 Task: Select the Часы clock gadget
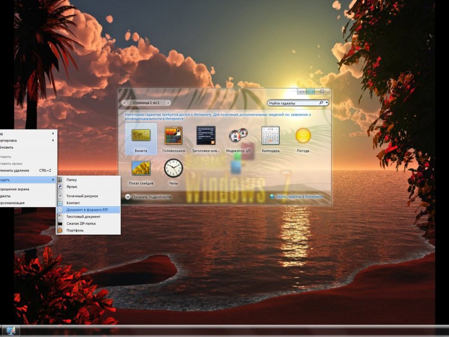pyautogui.click(x=173, y=172)
